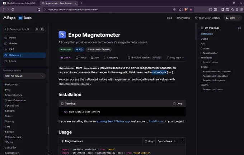This screenshot has height=155, width=244.
Task: Open the GitHub repository link
Action: (x=81, y=58)
